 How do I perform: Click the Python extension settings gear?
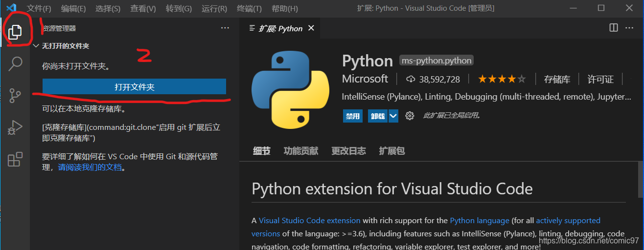(410, 116)
